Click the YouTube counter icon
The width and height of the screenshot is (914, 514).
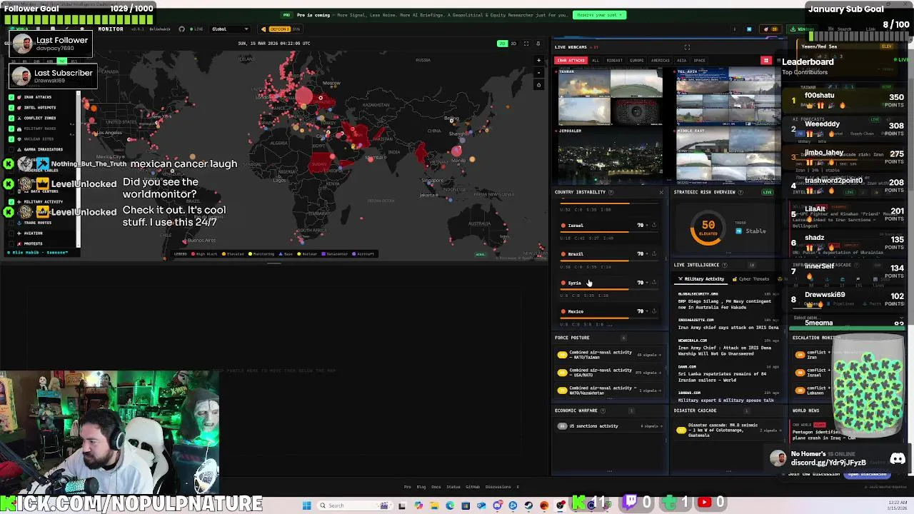[x=704, y=503]
